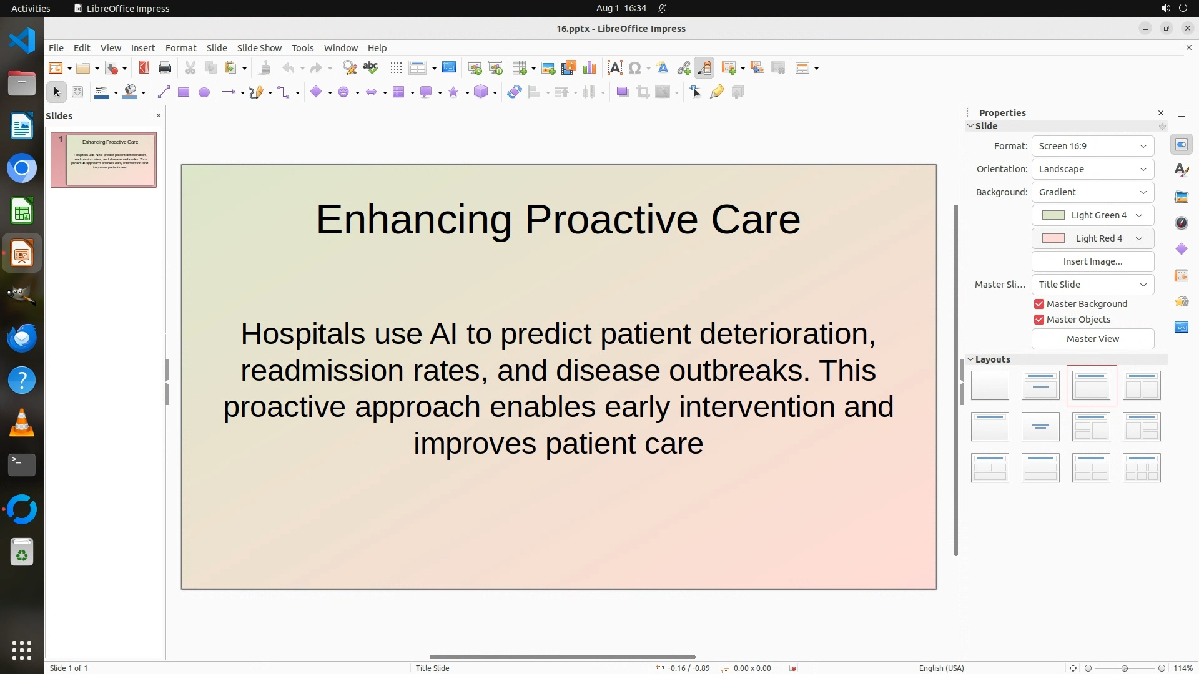This screenshot has height=674, width=1199.
Task: Click the Insert Chart toolbar icon
Action: point(589,68)
